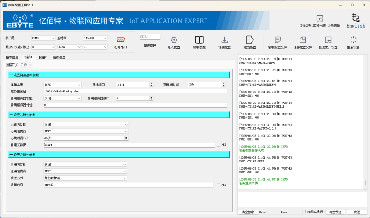Decrease 短链接时间 value with down arrow
Image resolution: width=370 pixels, height=218 pixels.
pos(223,86)
